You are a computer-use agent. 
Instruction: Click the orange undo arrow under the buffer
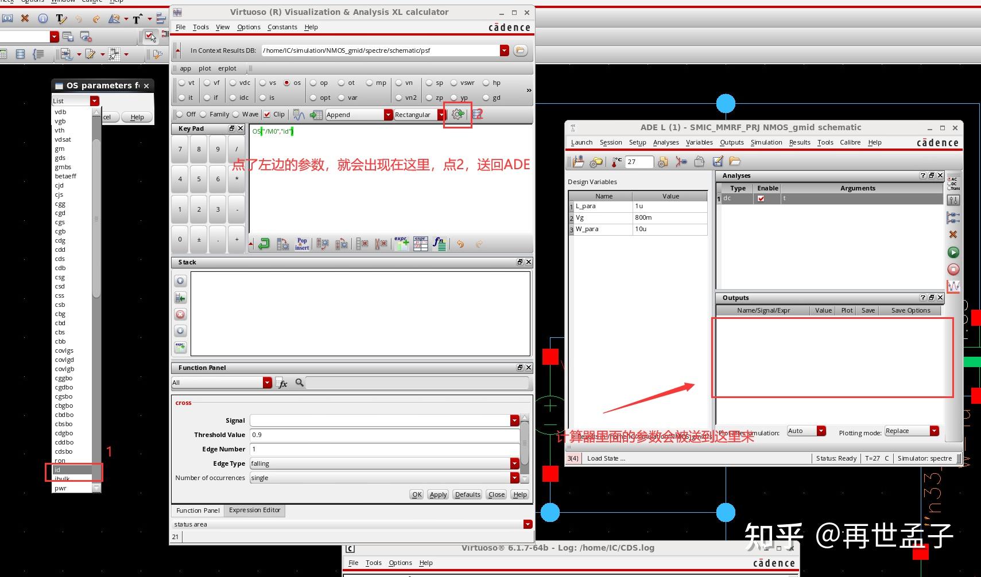click(x=460, y=244)
